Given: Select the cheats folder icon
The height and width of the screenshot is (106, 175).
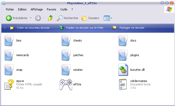Looking at the screenshot, I should click(66, 40).
